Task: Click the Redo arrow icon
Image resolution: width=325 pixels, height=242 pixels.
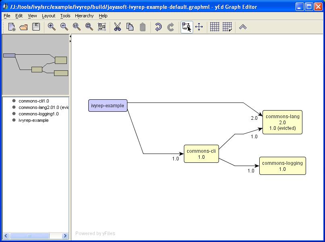Action: click(x=171, y=27)
